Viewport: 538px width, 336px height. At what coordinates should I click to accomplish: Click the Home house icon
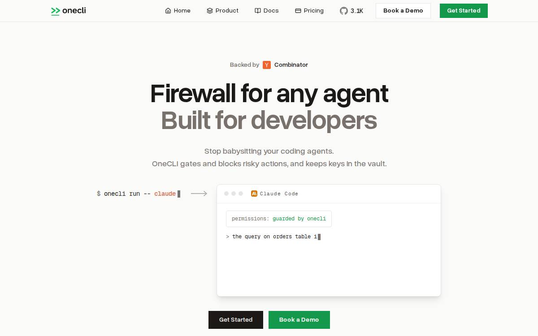pos(168,11)
